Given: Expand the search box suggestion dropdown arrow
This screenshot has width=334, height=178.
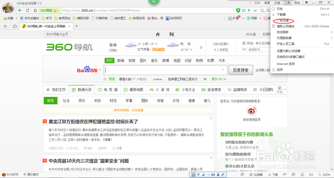Looking at the screenshot, I should pos(223,70).
